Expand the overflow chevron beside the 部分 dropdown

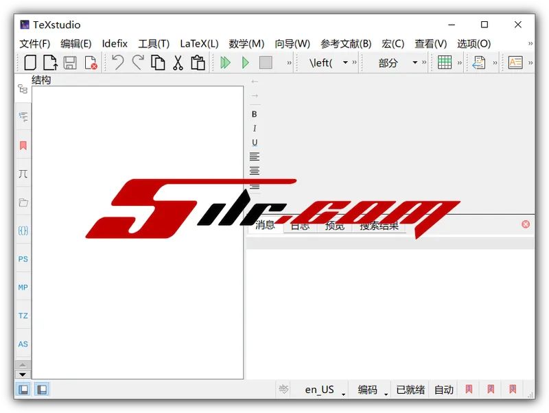click(424, 62)
